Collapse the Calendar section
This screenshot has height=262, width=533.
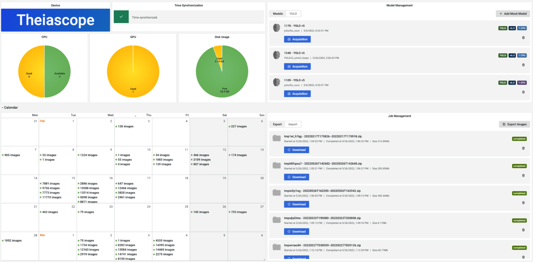[10, 108]
